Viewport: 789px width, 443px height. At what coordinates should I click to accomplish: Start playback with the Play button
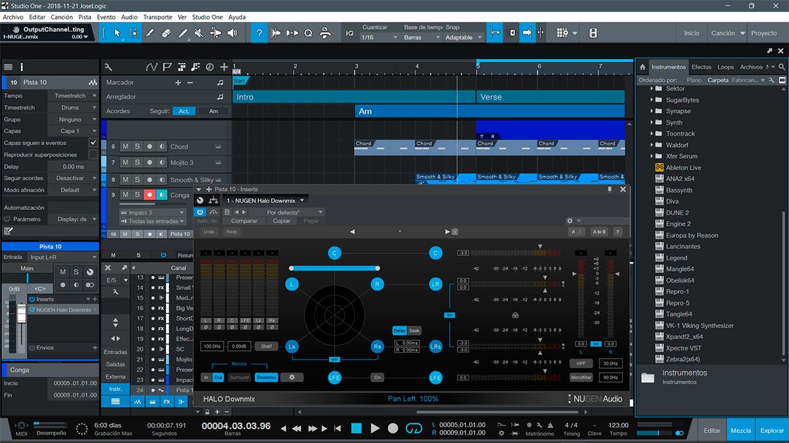(x=375, y=429)
